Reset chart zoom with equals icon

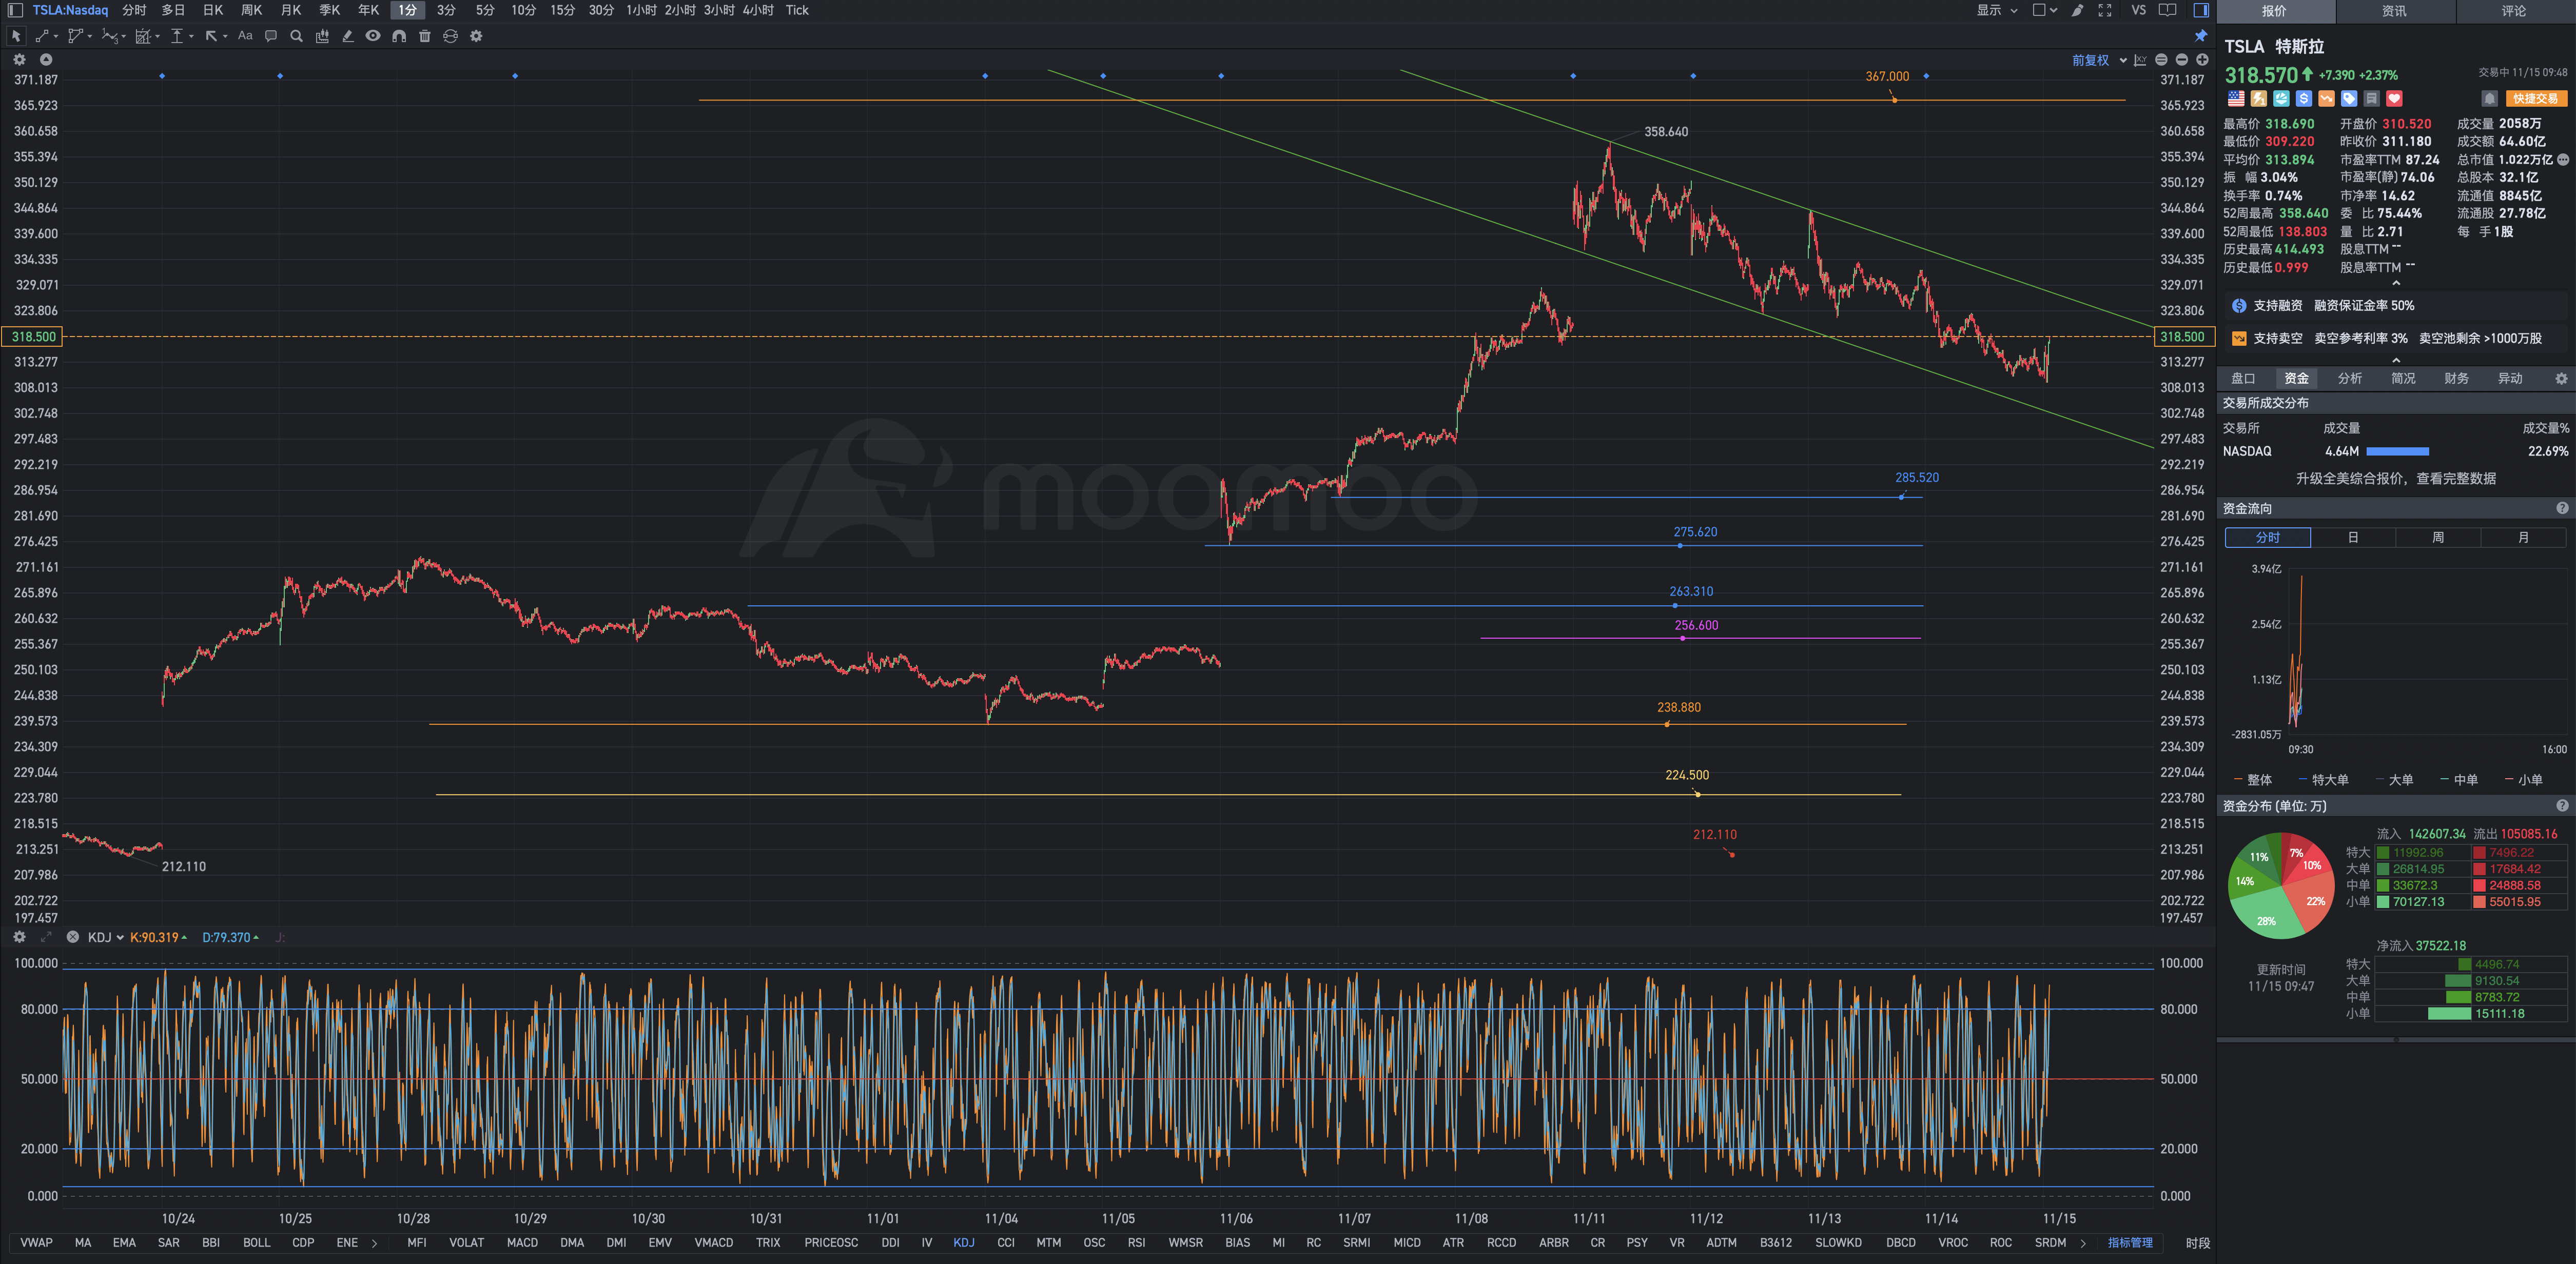[x=2161, y=60]
